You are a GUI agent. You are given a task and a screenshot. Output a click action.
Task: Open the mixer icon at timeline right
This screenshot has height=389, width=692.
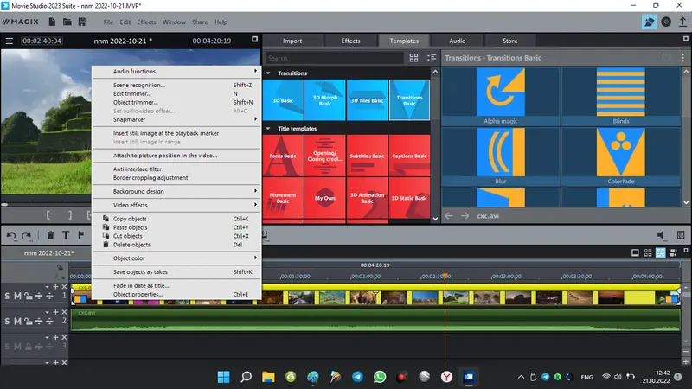click(x=681, y=235)
